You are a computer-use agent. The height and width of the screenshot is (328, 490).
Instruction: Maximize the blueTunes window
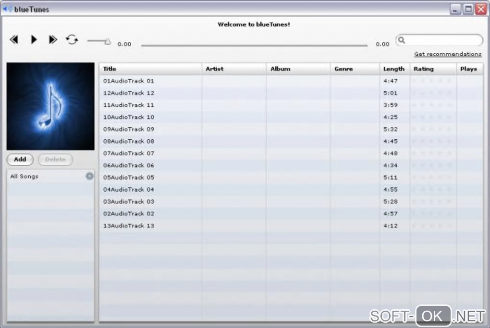pyautogui.click(x=468, y=9)
